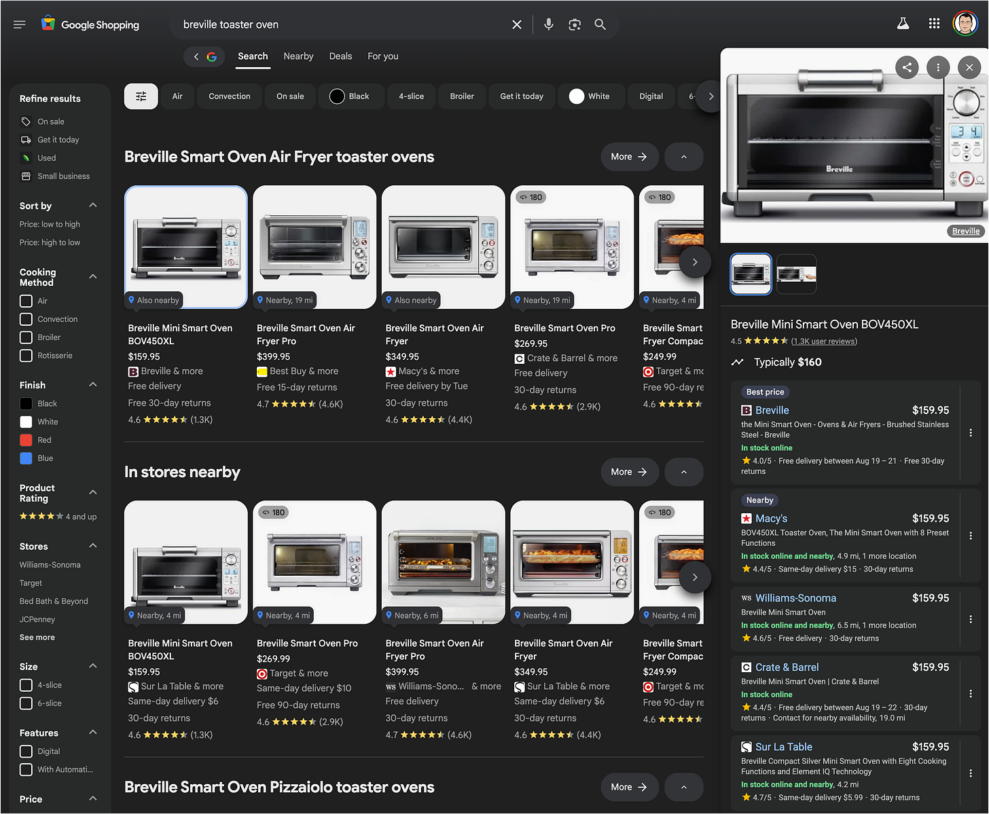Switch to the Deals tab
The height and width of the screenshot is (814, 989).
click(340, 56)
